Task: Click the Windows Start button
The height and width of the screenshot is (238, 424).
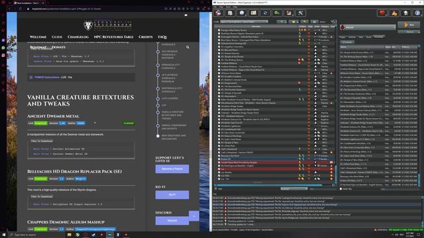Action: click(x=4, y=235)
